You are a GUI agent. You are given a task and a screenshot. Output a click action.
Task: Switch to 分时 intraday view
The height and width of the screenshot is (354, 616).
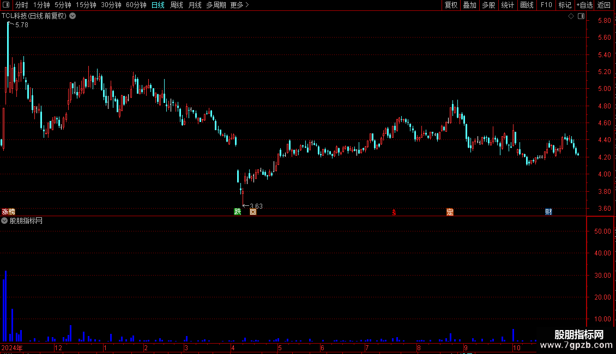click(x=22, y=5)
